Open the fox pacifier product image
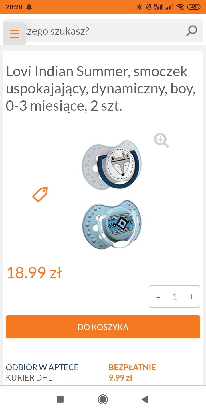206x413 pixels. click(x=112, y=165)
